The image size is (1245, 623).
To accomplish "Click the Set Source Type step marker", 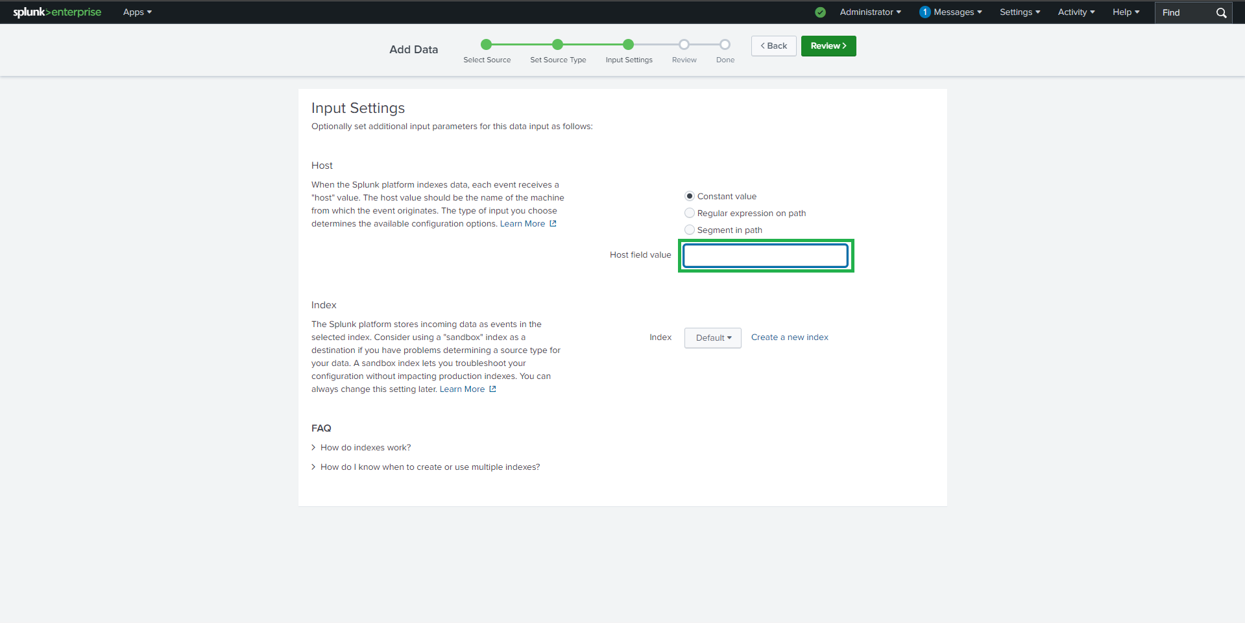I will (557, 44).
